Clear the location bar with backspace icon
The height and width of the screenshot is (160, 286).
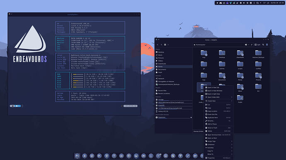coord(246,45)
